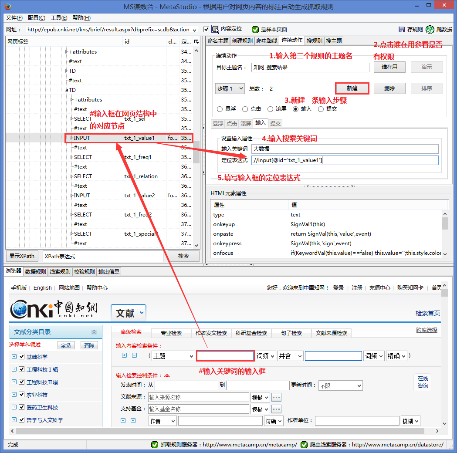Expand SELECT txt_1_freq1 tree node
This screenshot has width=457, height=453.
coord(71,157)
